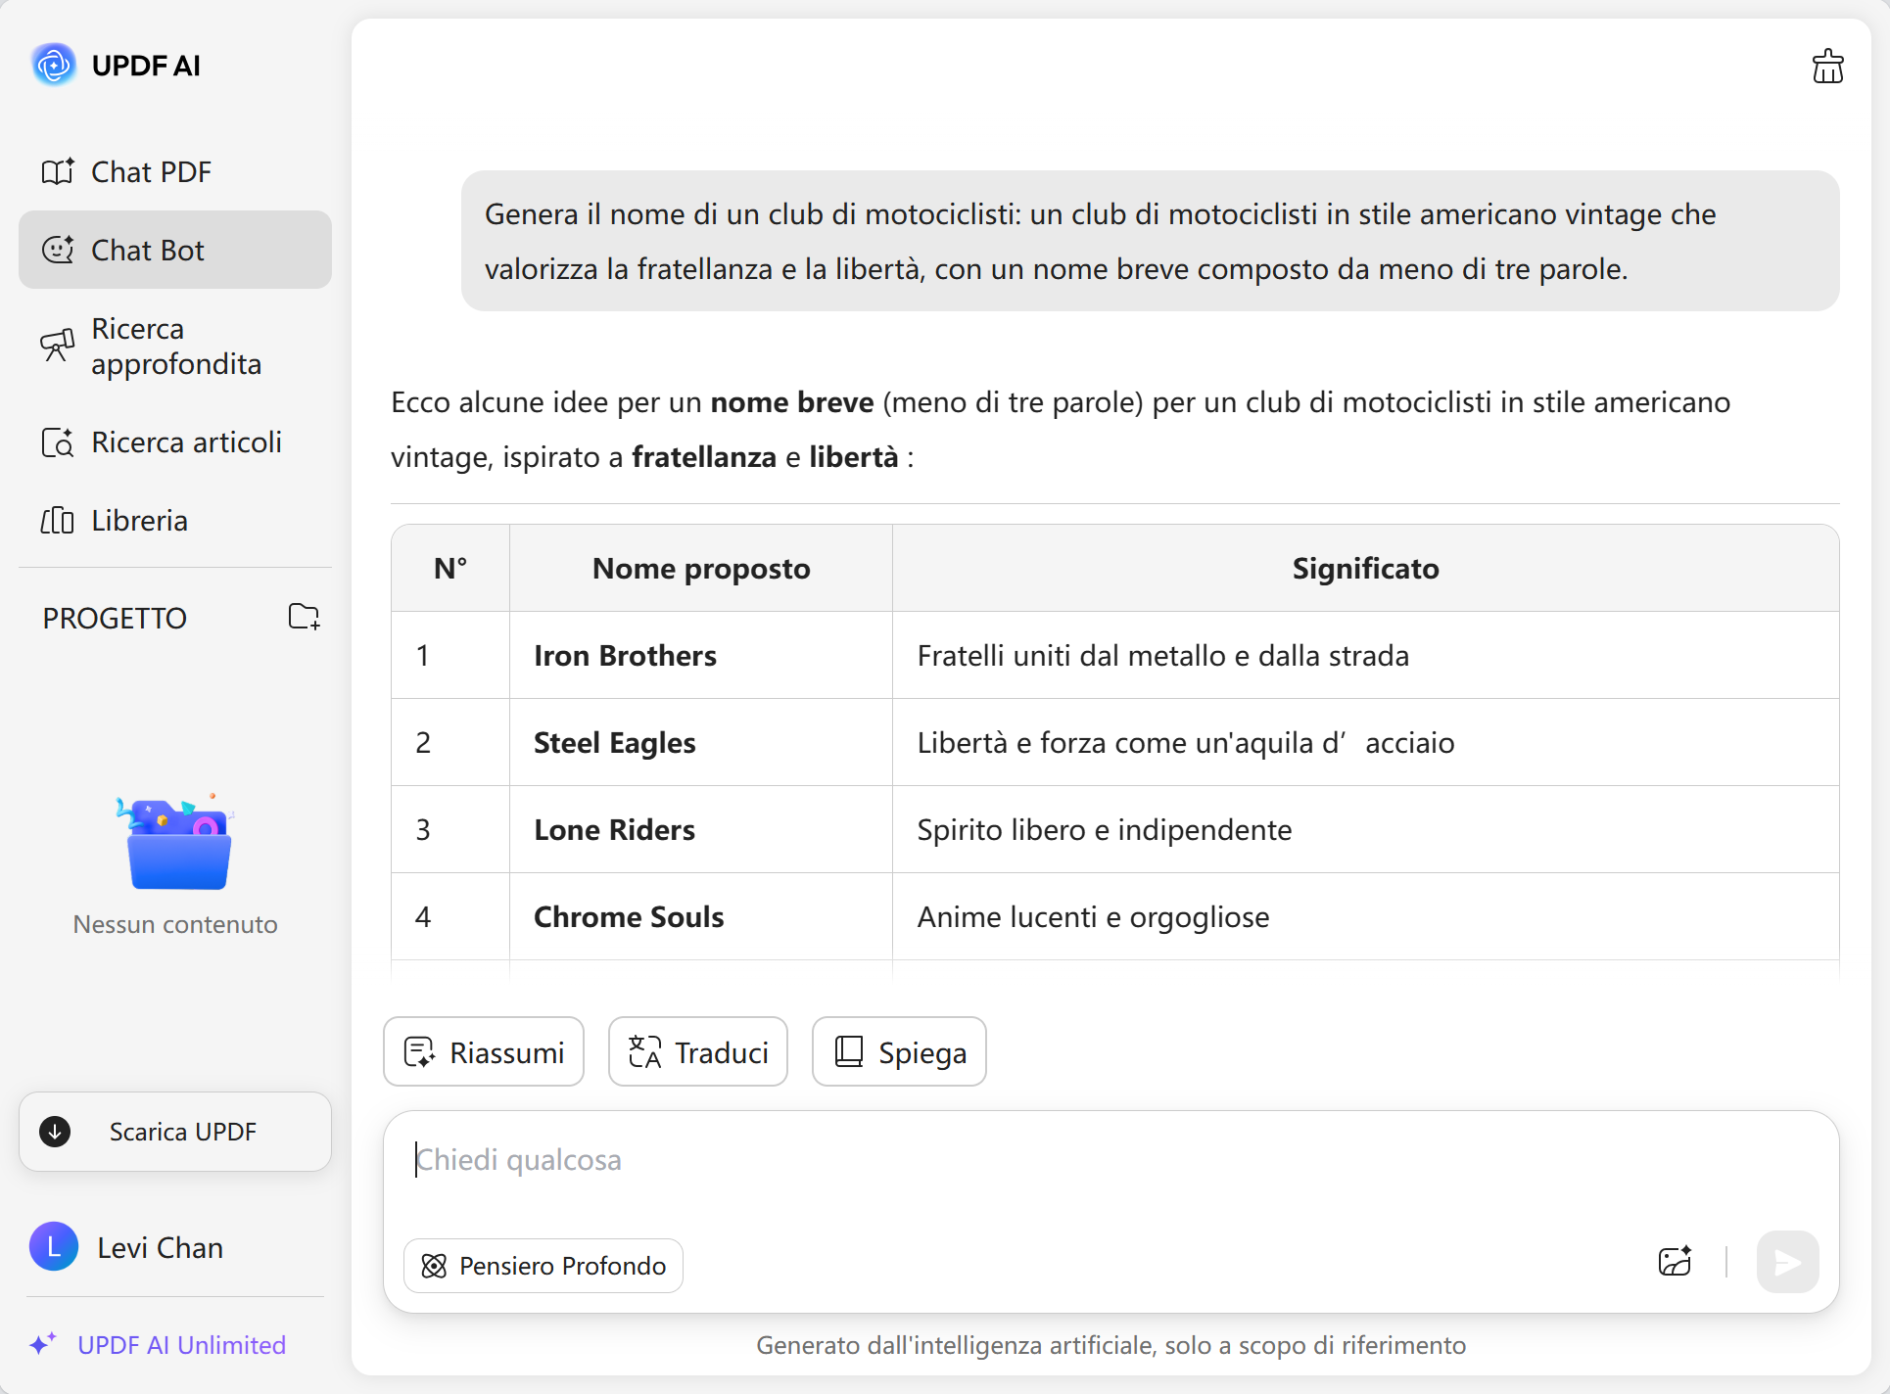Open the Chat PDF section
The height and width of the screenshot is (1394, 1890).
point(152,172)
